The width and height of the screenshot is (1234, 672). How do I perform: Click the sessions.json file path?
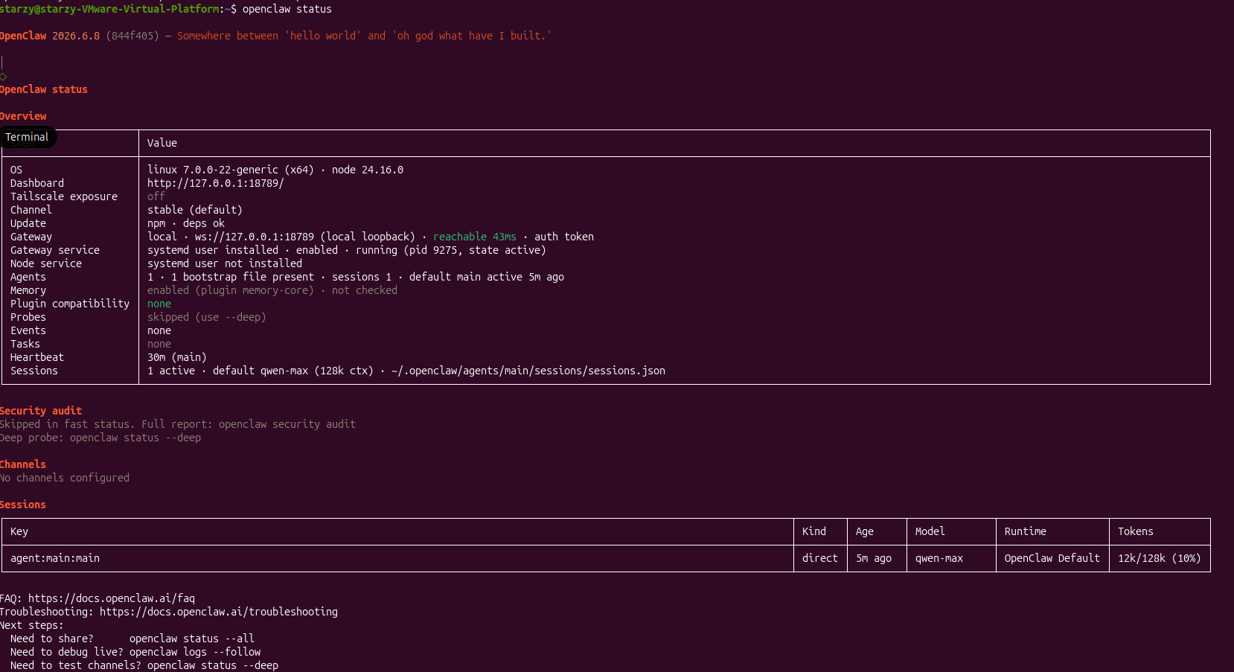pos(528,371)
